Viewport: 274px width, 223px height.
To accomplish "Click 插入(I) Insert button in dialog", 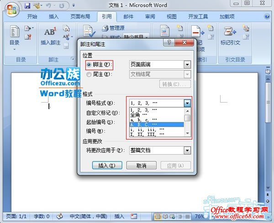I will [107, 165].
